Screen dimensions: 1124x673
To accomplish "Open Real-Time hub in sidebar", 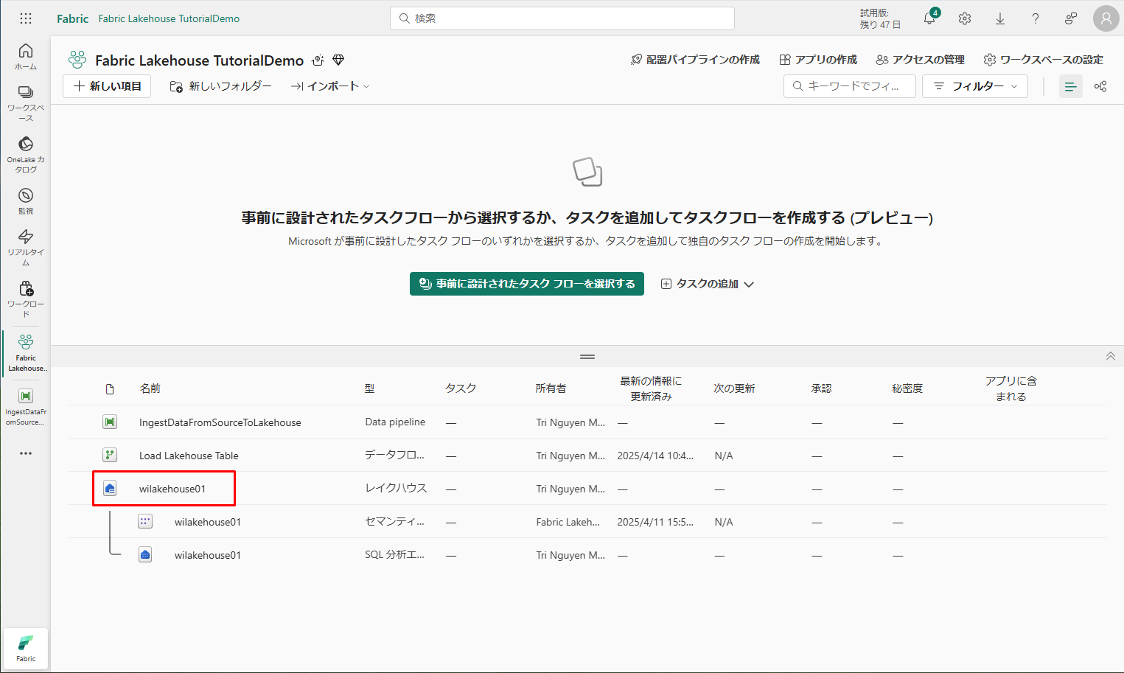I will [x=26, y=246].
